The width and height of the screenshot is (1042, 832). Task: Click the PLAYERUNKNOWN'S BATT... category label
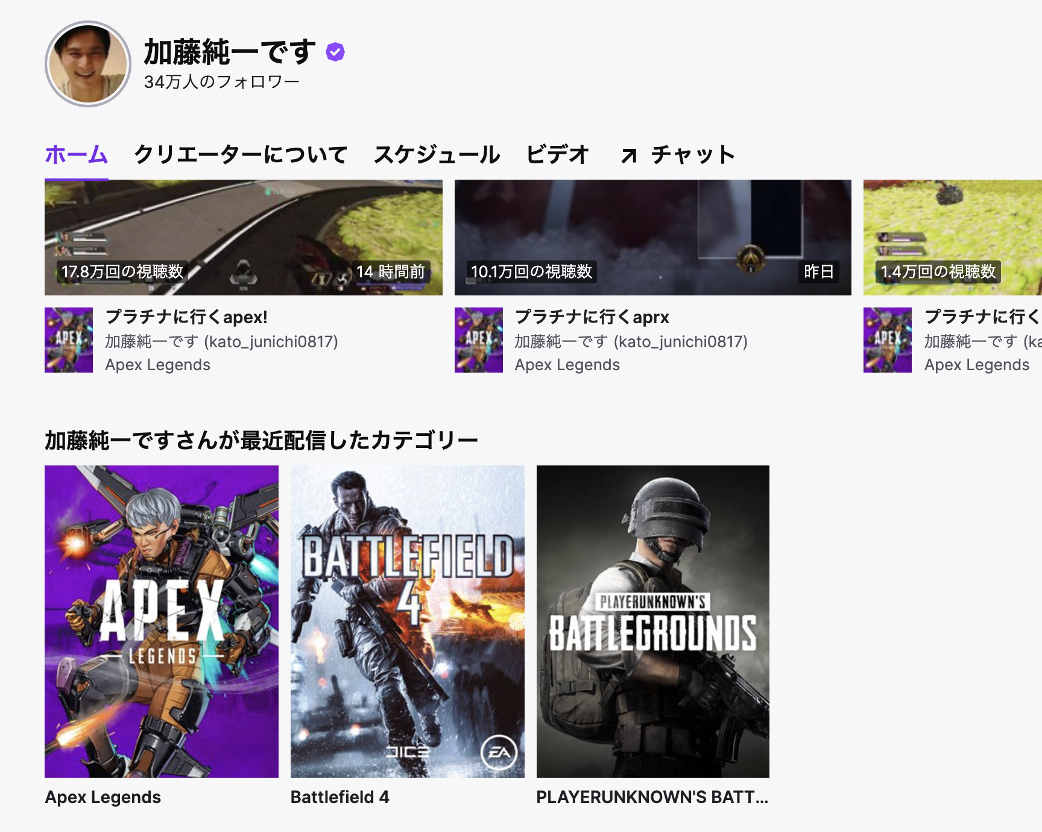pyautogui.click(x=652, y=797)
